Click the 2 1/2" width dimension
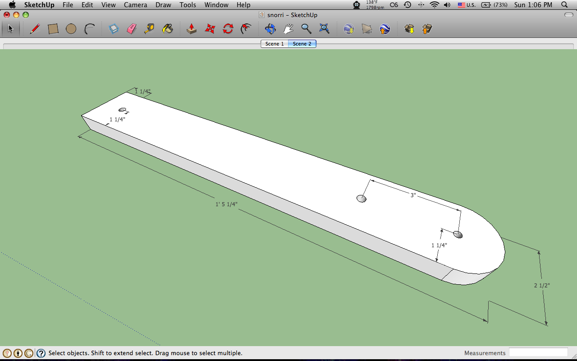Image resolution: width=577 pixels, height=361 pixels. pos(542,285)
